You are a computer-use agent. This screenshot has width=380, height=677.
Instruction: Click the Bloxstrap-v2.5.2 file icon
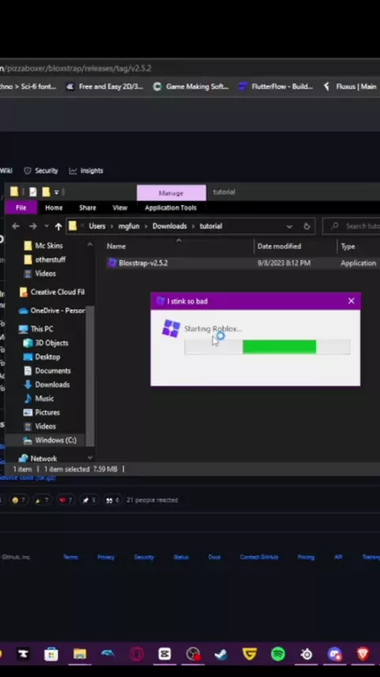tap(112, 263)
